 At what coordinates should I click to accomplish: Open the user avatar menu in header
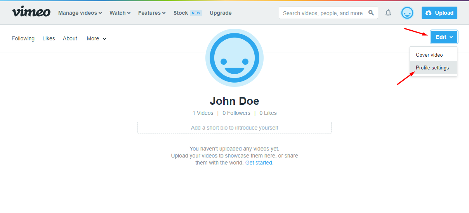point(407,13)
